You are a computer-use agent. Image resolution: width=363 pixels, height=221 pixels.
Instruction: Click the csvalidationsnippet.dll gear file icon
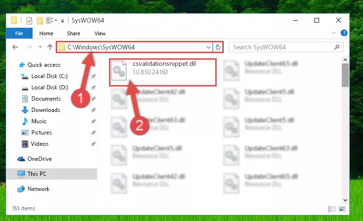click(119, 71)
